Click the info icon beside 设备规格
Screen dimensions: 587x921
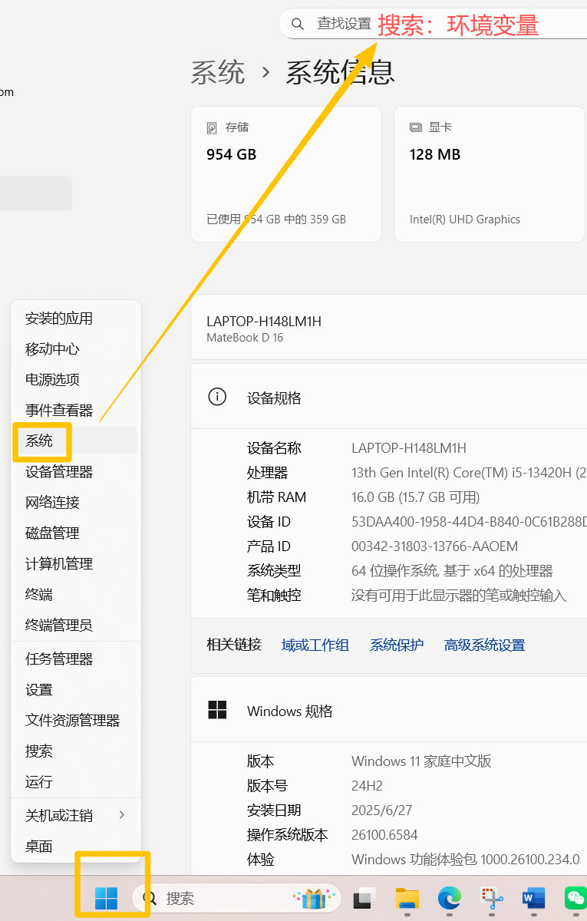pyautogui.click(x=217, y=397)
